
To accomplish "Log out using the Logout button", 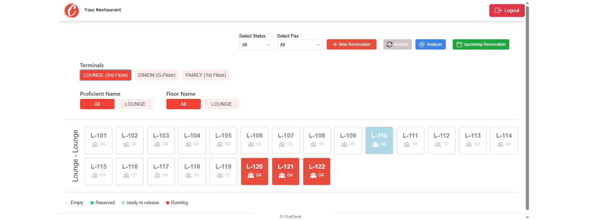I will pyautogui.click(x=507, y=10).
